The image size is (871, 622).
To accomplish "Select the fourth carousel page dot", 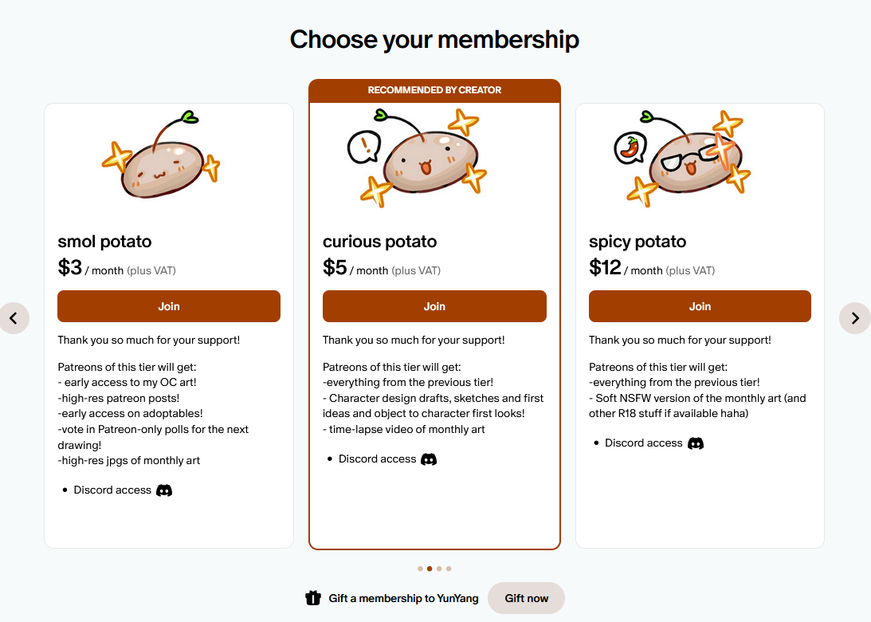I will point(449,569).
